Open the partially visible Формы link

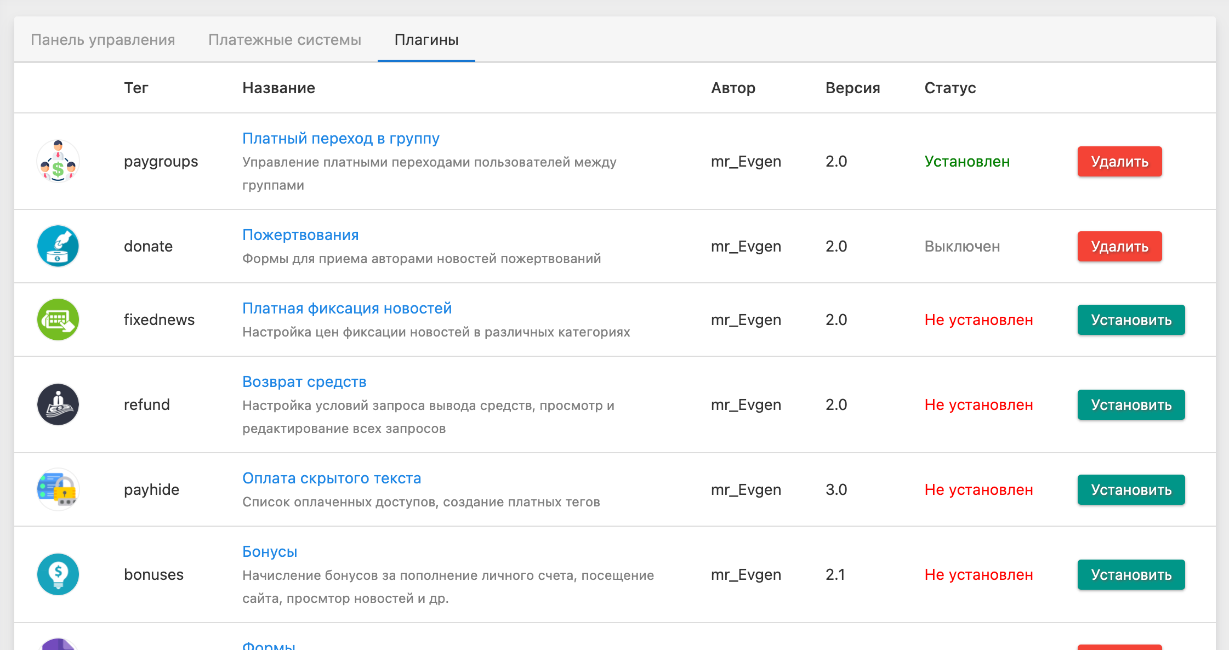point(269,645)
